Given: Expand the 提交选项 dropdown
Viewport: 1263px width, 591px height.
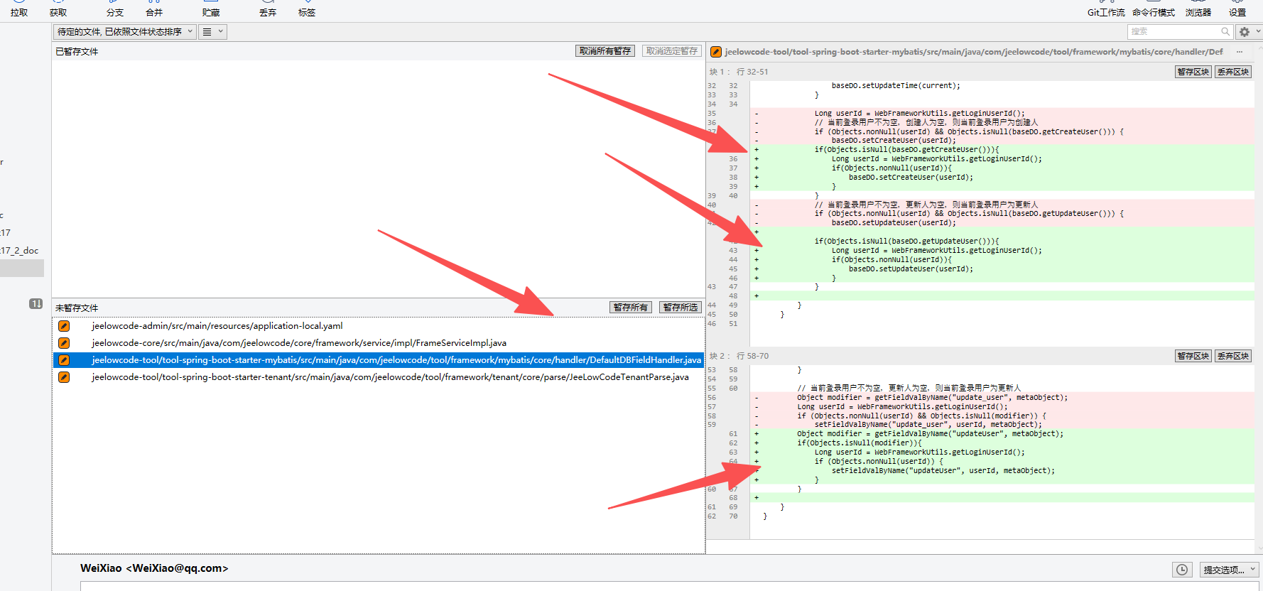Looking at the screenshot, I should [1229, 570].
